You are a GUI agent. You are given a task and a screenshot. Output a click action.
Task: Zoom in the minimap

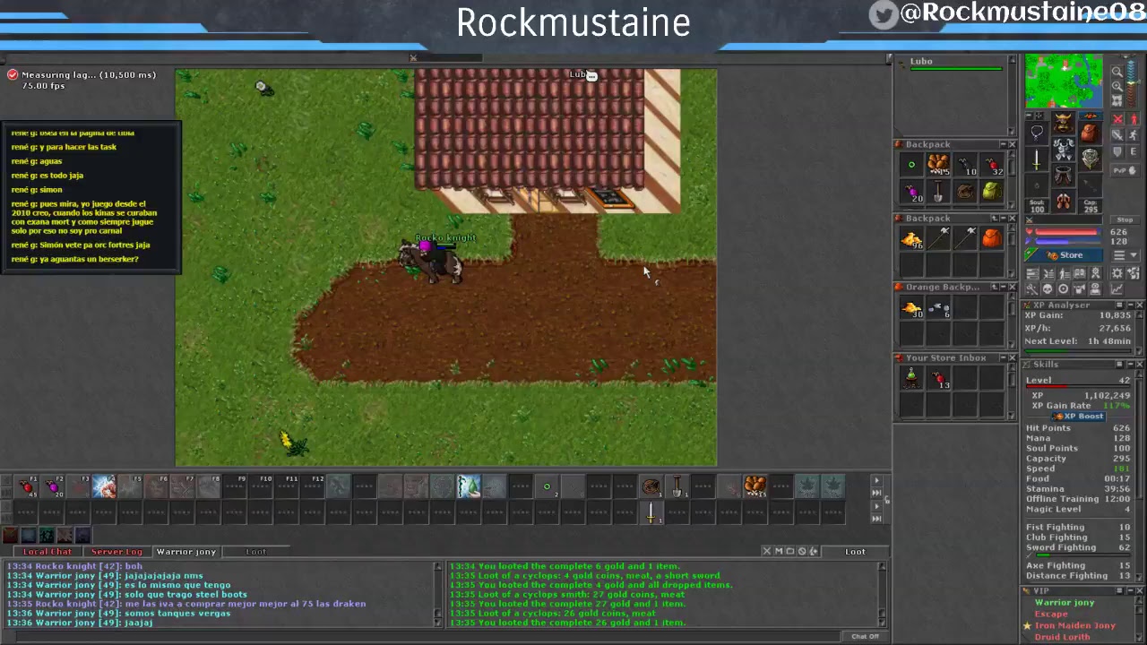(1117, 86)
